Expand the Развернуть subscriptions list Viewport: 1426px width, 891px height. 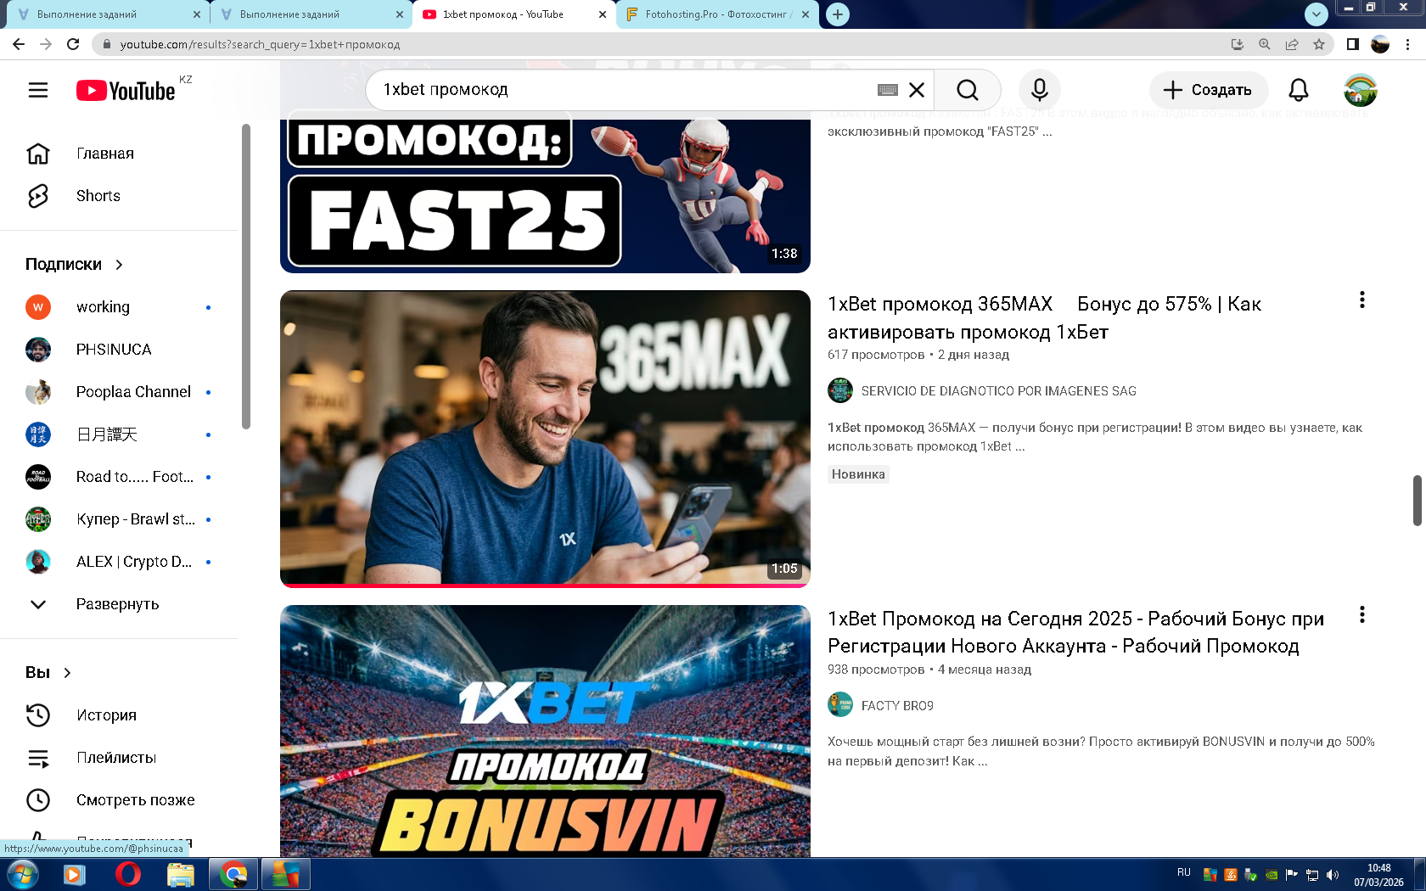coord(117,604)
